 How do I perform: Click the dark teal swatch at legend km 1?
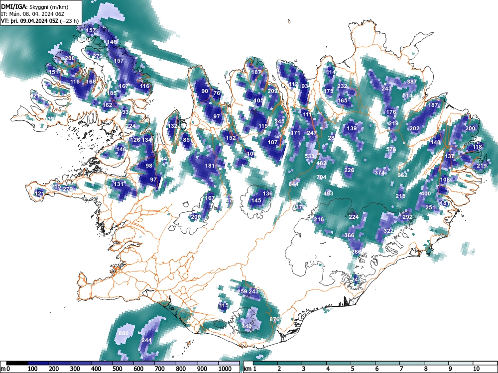(266, 364)
